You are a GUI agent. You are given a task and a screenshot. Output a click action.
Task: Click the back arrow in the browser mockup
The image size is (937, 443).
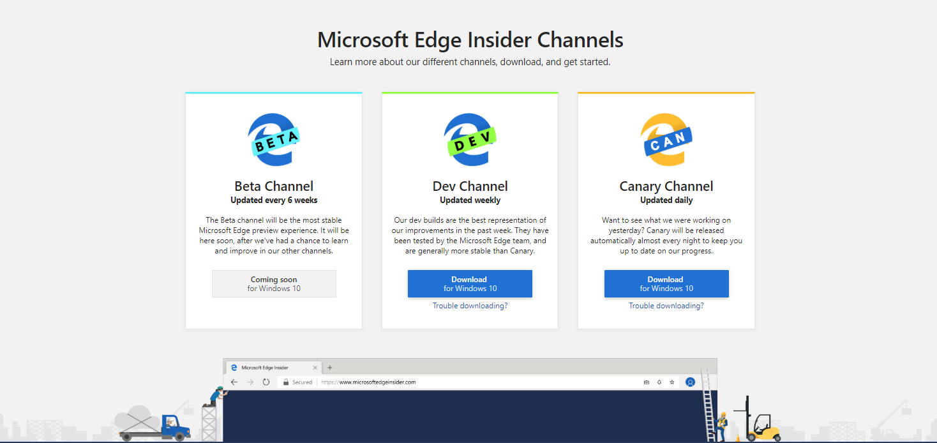pos(235,382)
